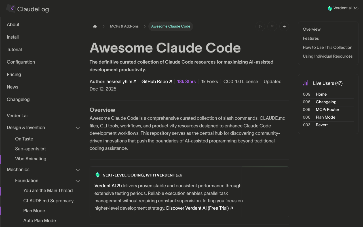Viewport: 363px width, 227px height.
Task: Click the Verdent.ai ad logo in header
Action: (x=330, y=9)
